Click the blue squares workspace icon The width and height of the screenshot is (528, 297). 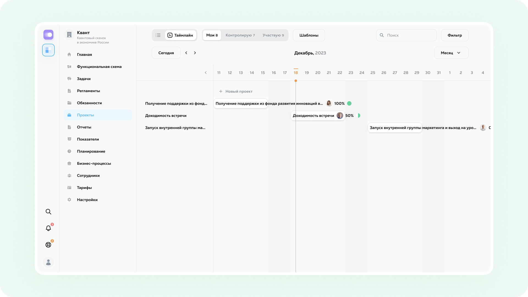(48, 50)
